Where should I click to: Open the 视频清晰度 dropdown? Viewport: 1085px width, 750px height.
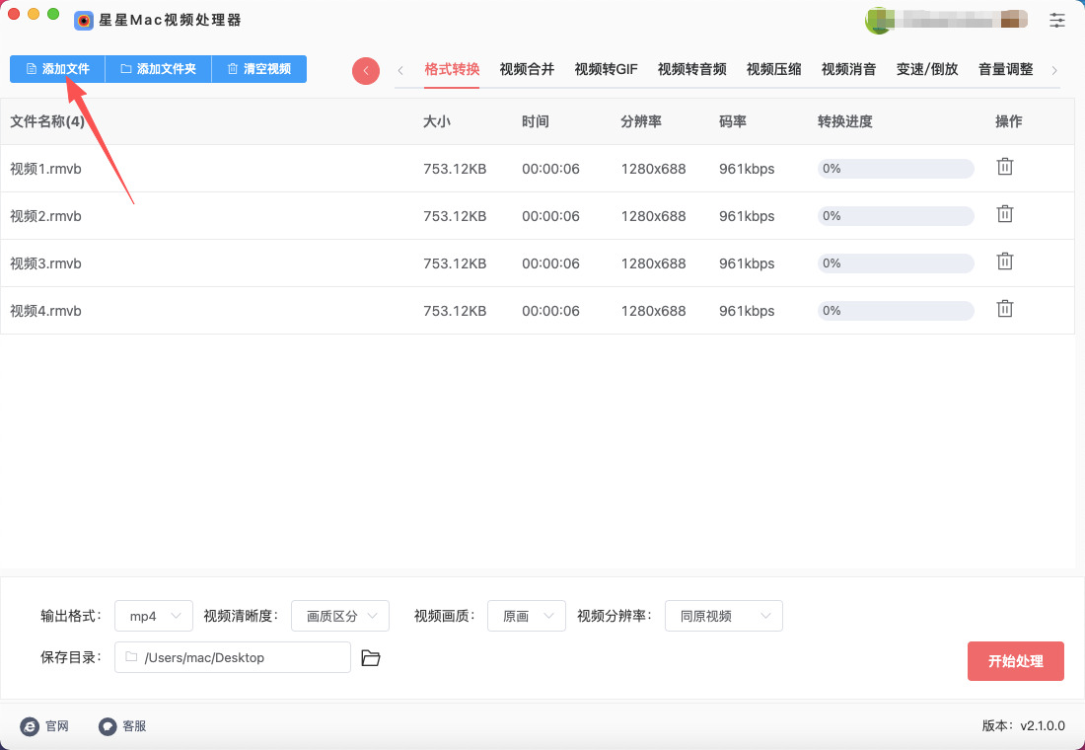pyautogui.click(x=340, y=616)
